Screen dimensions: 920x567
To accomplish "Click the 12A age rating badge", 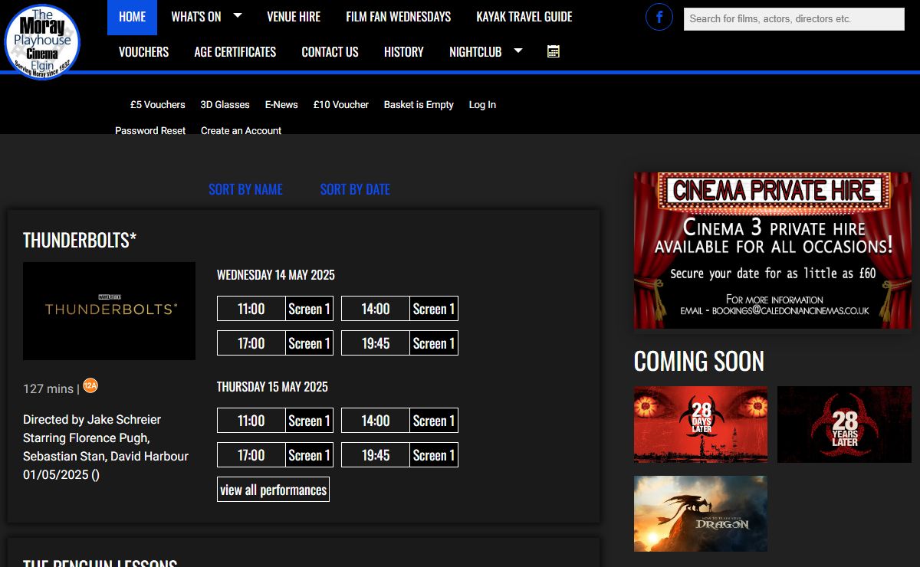I will [90, 385].
